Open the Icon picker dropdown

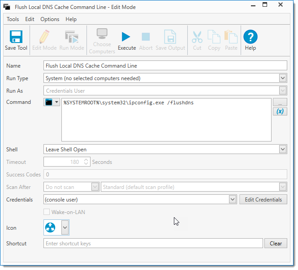(65, 228)
